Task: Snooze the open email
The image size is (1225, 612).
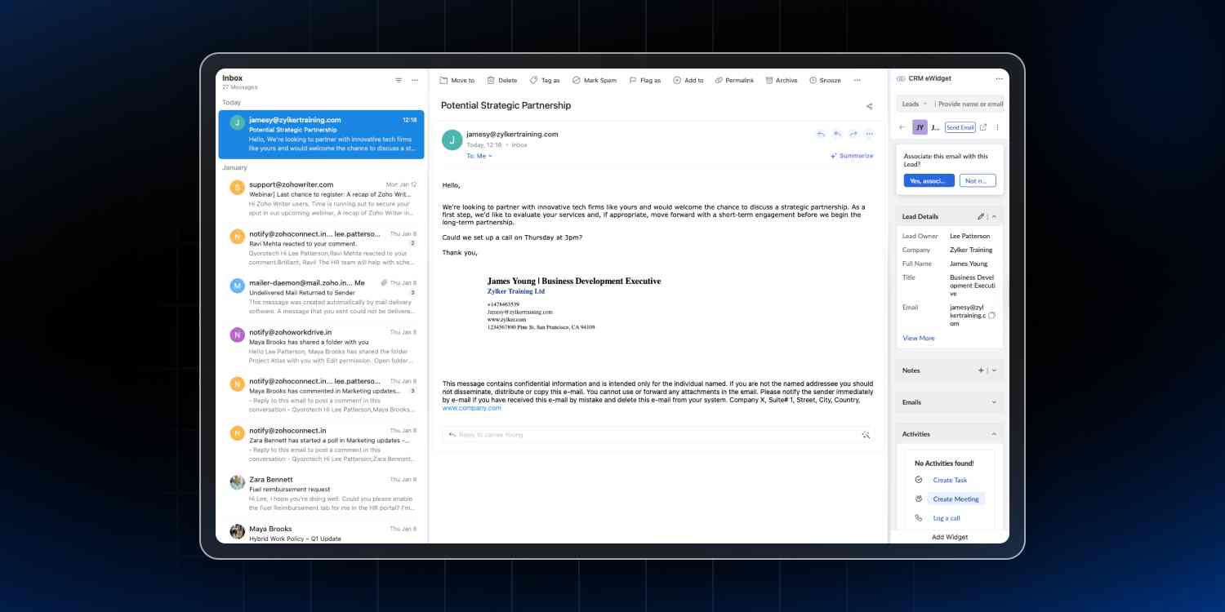Action: 825,80
